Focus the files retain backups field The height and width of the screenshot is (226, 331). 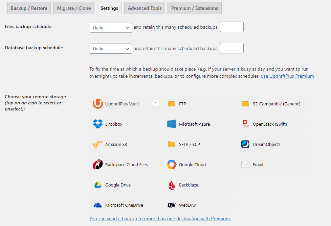(232, 27)
